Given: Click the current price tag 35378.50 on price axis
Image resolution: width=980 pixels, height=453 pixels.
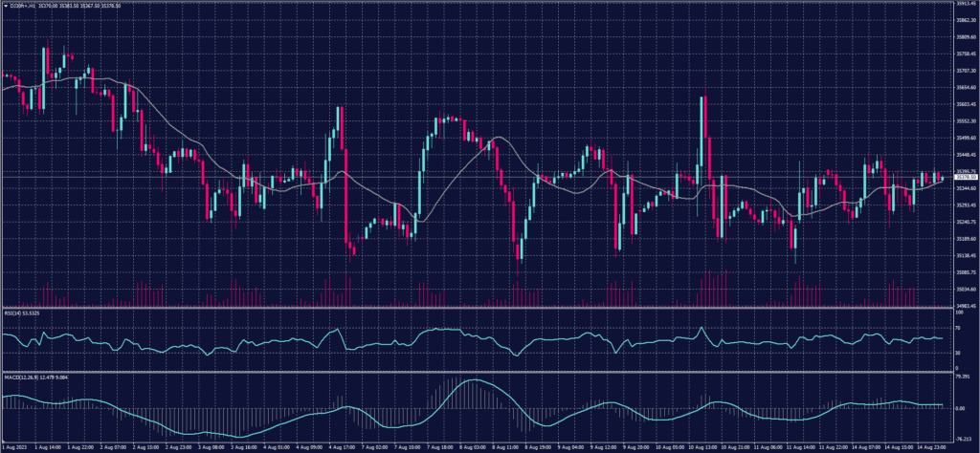Looking at the screenshot, I should [964, 177].
